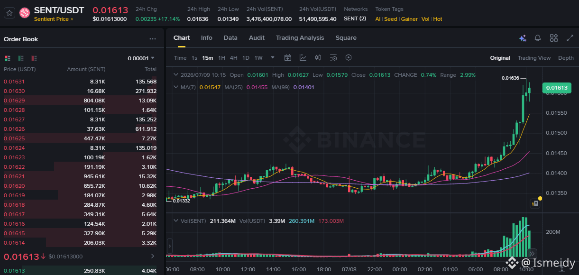Open price alert bell icon
This screenshot has width=579, height=275.
(x=538, y=38)
